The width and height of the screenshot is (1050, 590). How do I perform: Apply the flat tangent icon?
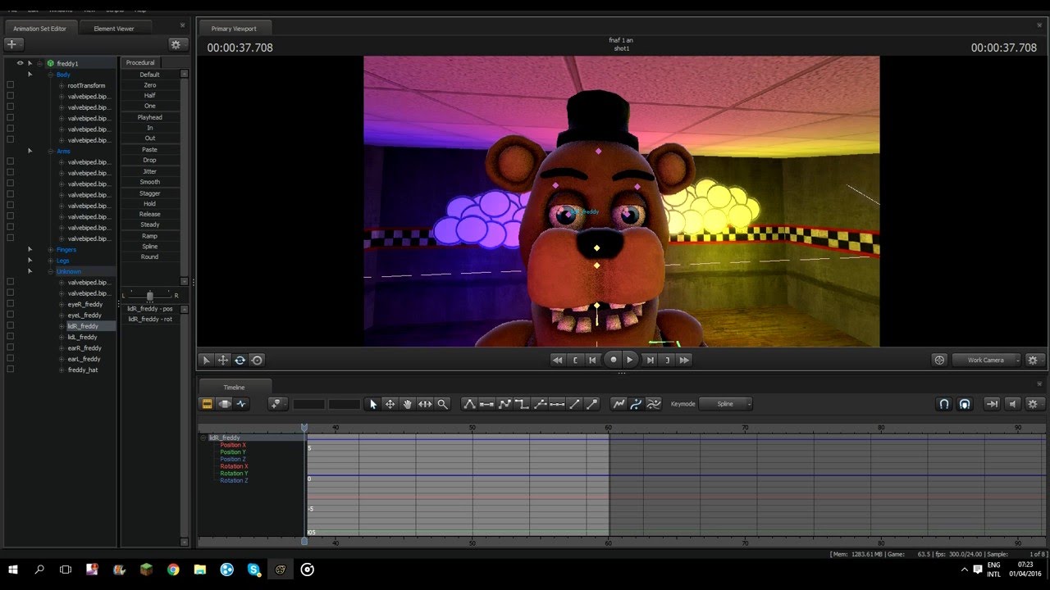pyautogui.click(x=486, y=404)
